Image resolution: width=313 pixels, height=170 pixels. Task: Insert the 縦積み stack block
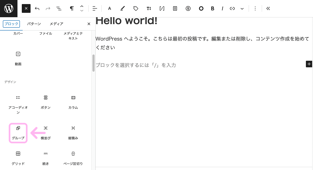point(73,133)
